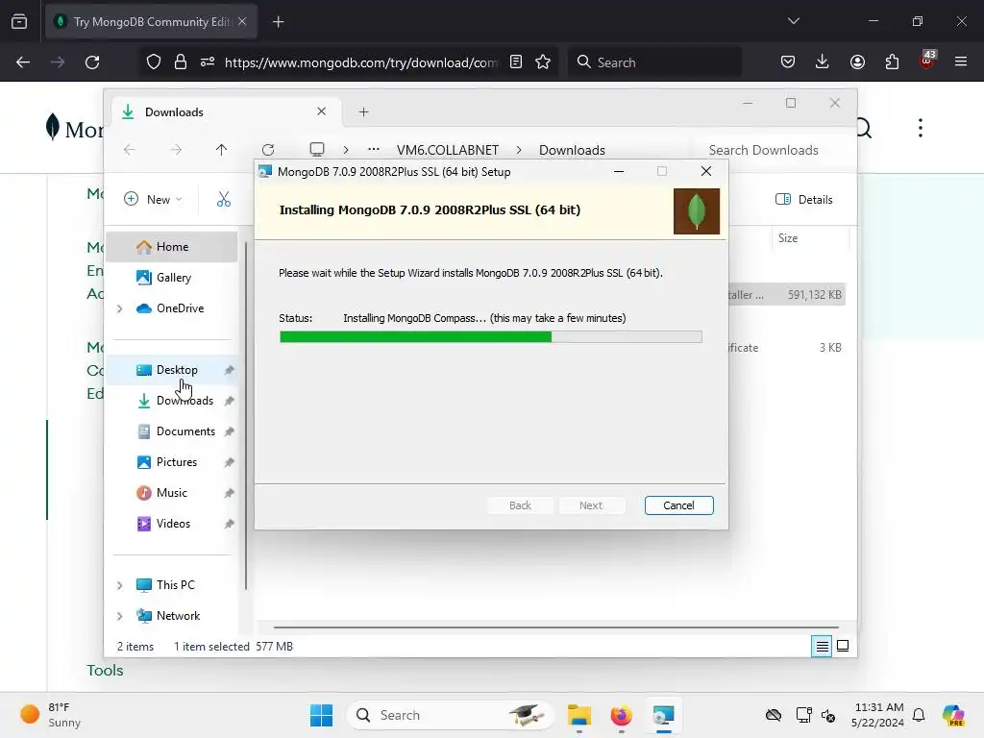Click the Explorer back arrow
Screen dimensions: 984x738
point(130,149)
